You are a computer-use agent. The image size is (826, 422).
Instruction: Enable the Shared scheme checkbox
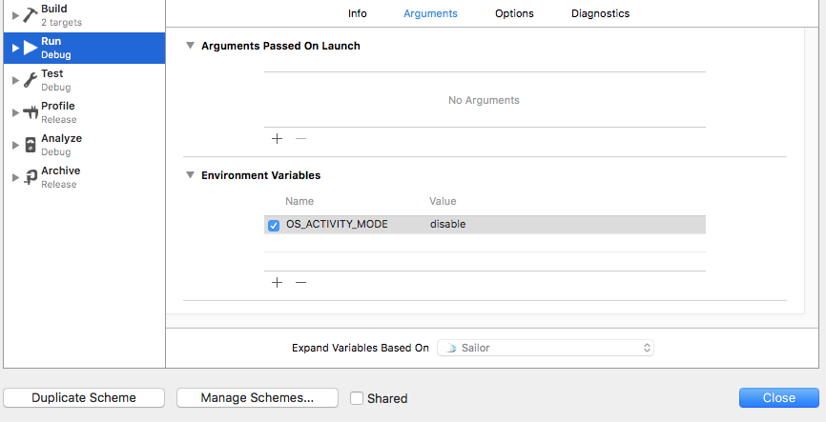pyautogui.click(x=357, y=398)
